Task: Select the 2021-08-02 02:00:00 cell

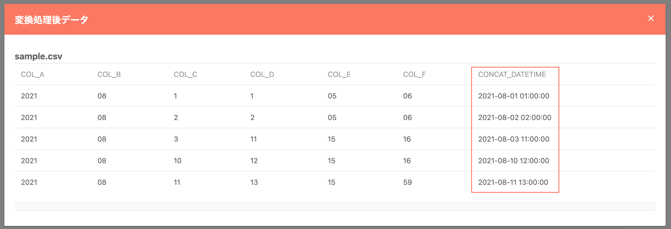Action: coord(515,117)
